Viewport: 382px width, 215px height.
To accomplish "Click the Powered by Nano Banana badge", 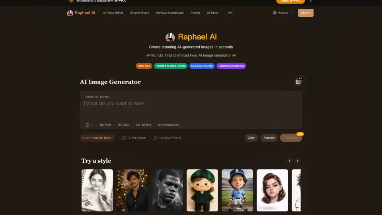I will coord(171,66).
